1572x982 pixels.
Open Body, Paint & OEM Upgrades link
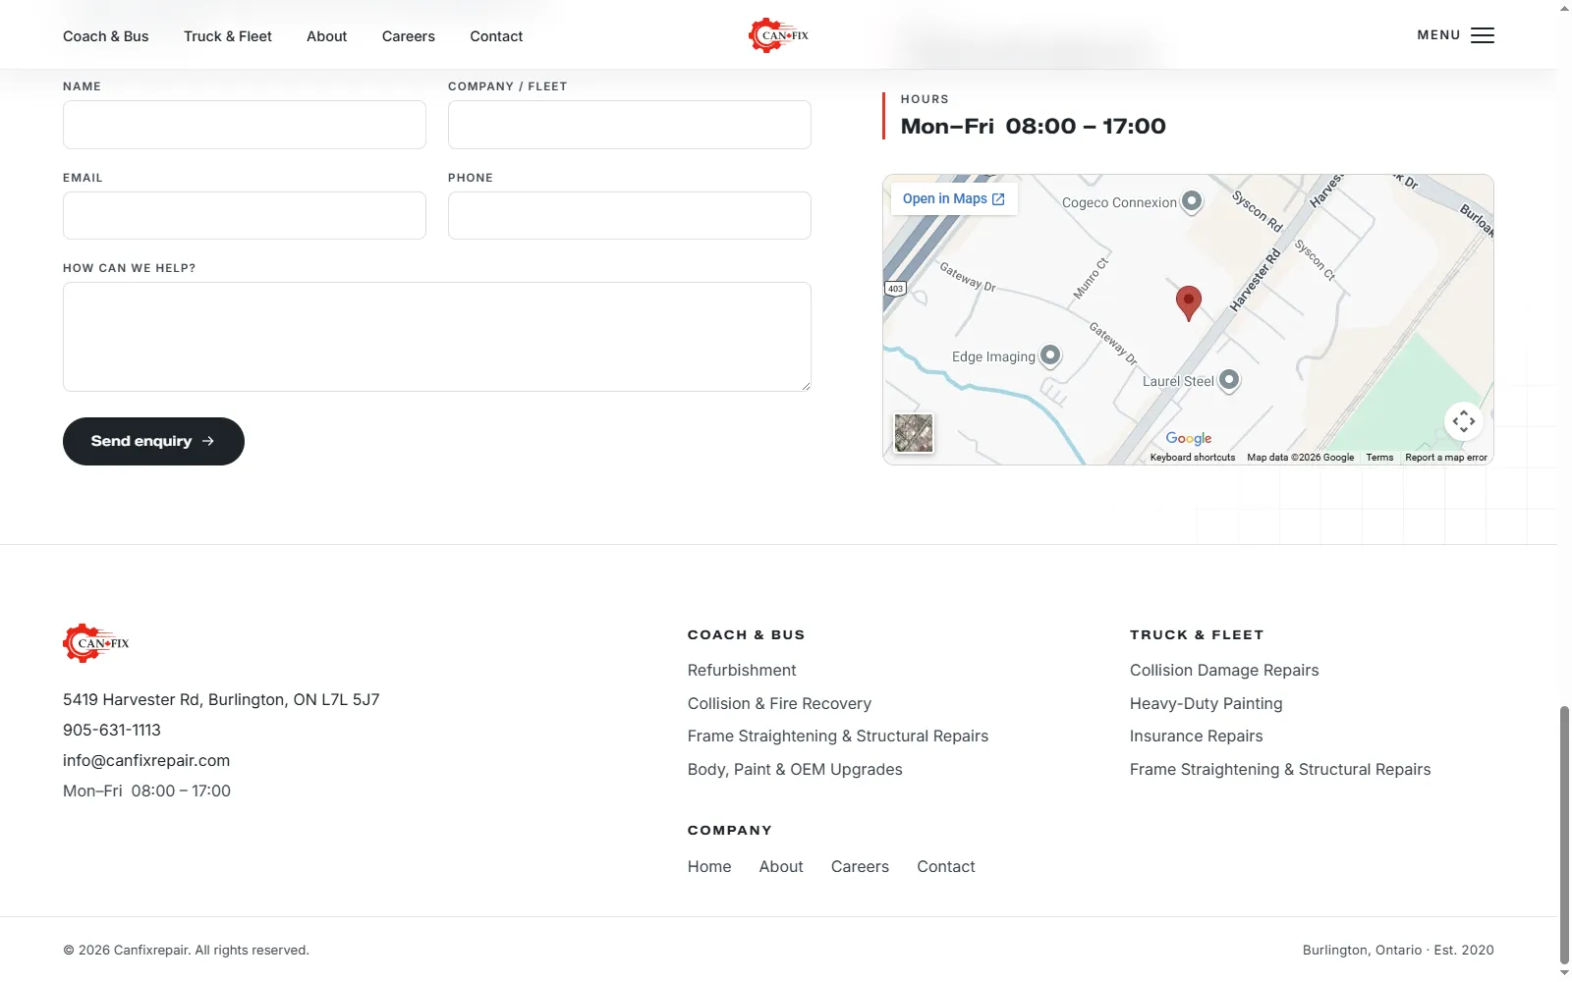tap(795, 770)
